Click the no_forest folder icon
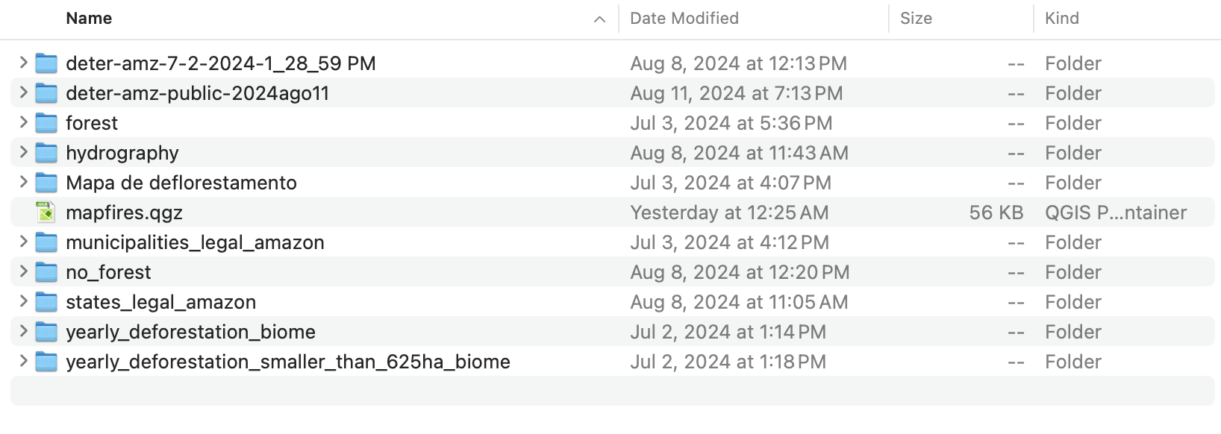This screenshot has width=1221, height=434. coord(46,272)
